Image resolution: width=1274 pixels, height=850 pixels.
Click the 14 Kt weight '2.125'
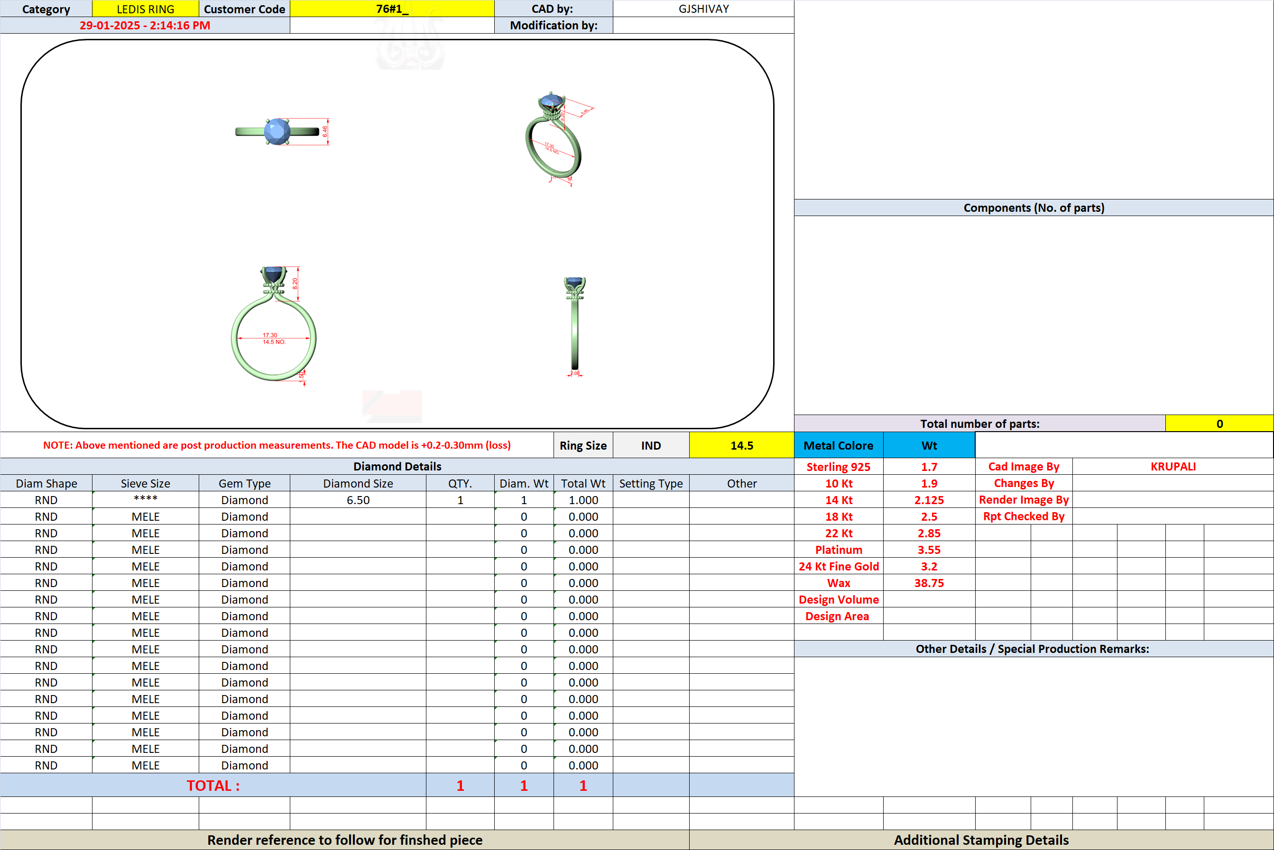pyautogui.click(x=929, y=500)
